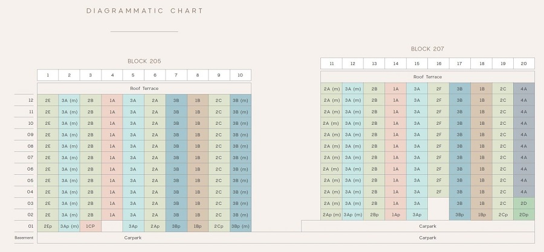
Task: Click stack number 1 column header
Action: (x=48, y=75)
